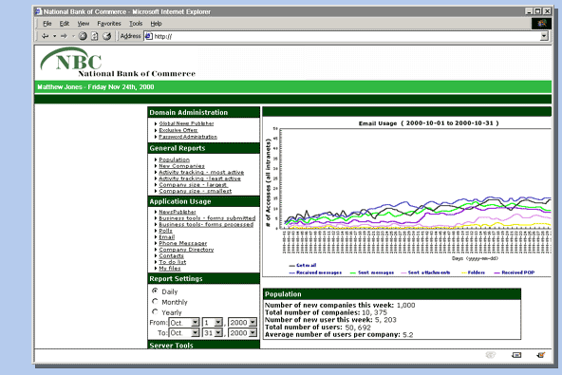Open Business tools - forms submitted link
This screenshot has width=562, height=375.
click(207, 218)
